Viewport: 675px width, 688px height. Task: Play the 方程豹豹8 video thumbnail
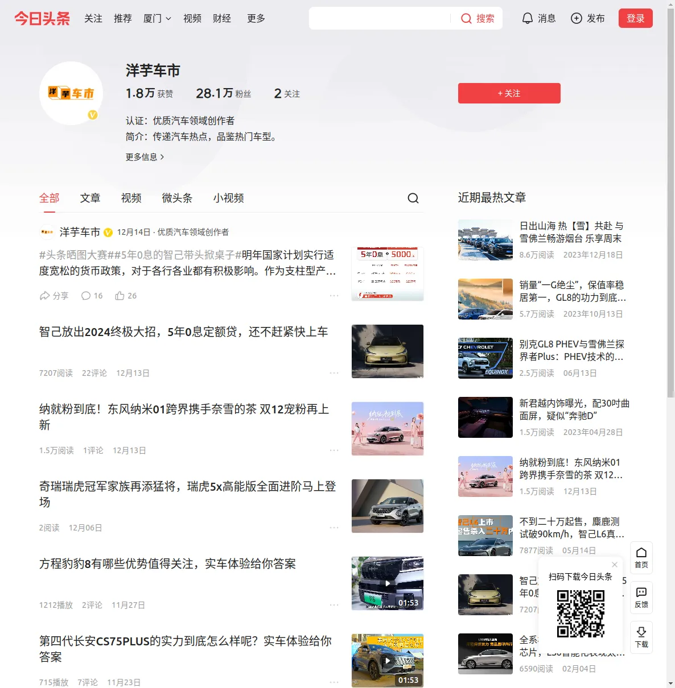388,583
